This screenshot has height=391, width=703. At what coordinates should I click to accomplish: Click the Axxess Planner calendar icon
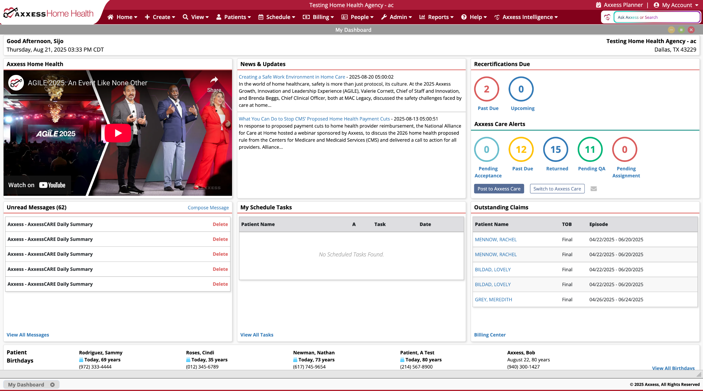click(598, 5)
